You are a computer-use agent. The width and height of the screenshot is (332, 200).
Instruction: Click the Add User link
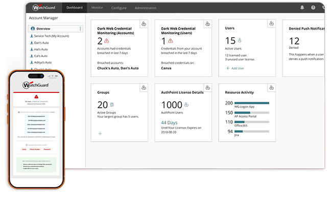pos(235,68)
